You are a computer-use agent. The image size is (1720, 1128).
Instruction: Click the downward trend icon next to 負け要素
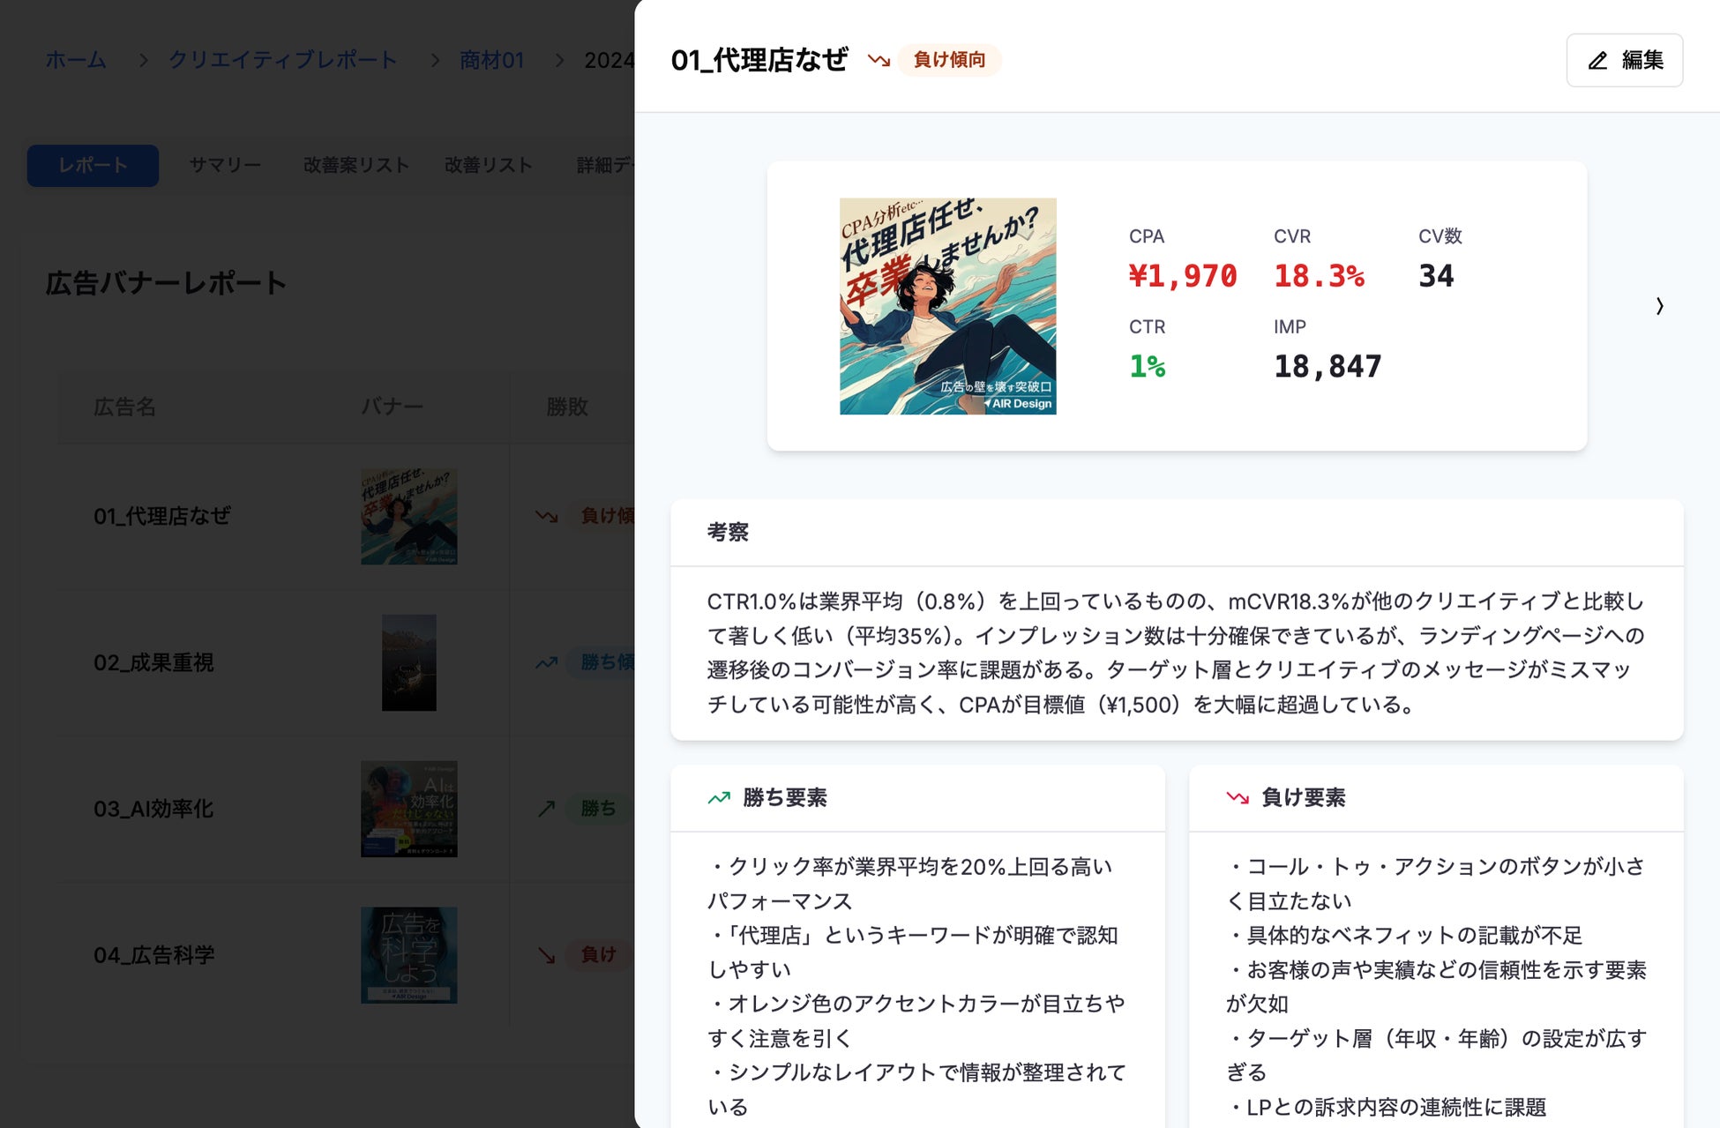click(x=1238, y=797)
